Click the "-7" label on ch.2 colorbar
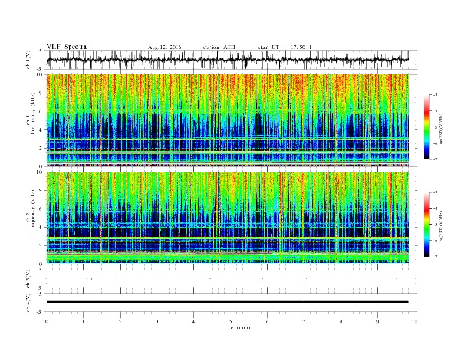This screenshot has width=467, height=361. point(435,257)
